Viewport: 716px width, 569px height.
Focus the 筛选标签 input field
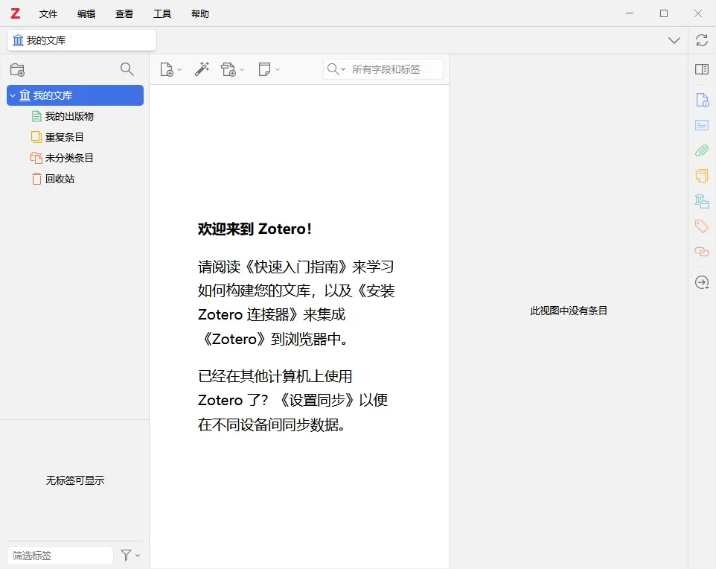tap(60, 556)
